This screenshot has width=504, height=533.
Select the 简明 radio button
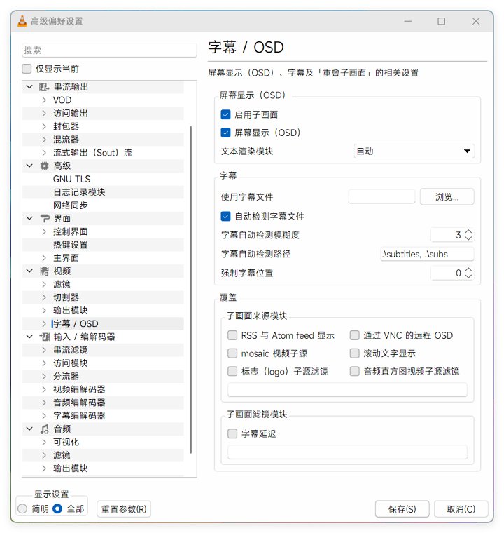coord(23,508)
